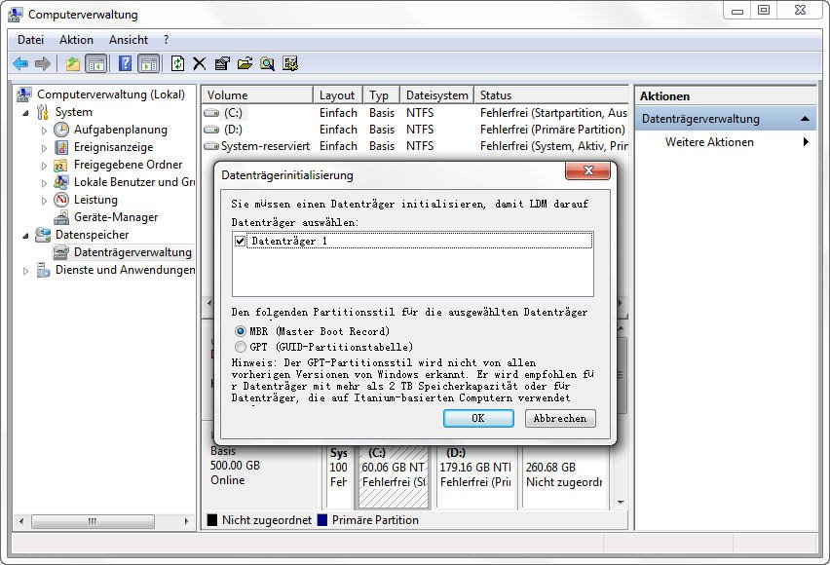Expand the Aufgabenplanung node arrow
The image size is (830, 565).
(44, 131)
